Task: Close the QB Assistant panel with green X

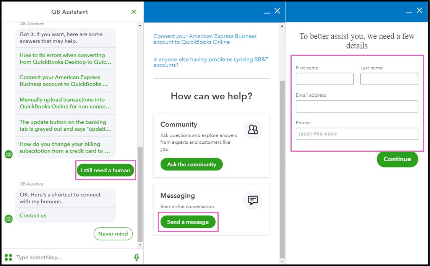Action: click(x=134, y=12)
